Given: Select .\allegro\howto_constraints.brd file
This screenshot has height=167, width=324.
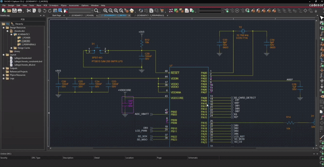Looking at the screenshot, I should click(28, 61).
